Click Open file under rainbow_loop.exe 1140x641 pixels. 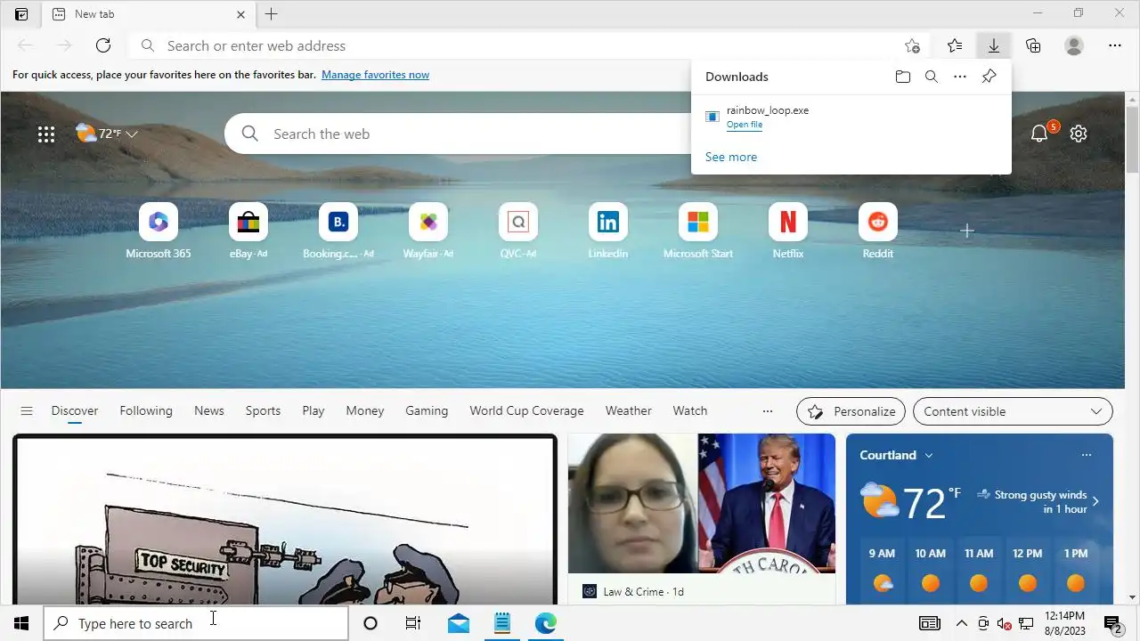click(745, 125)
